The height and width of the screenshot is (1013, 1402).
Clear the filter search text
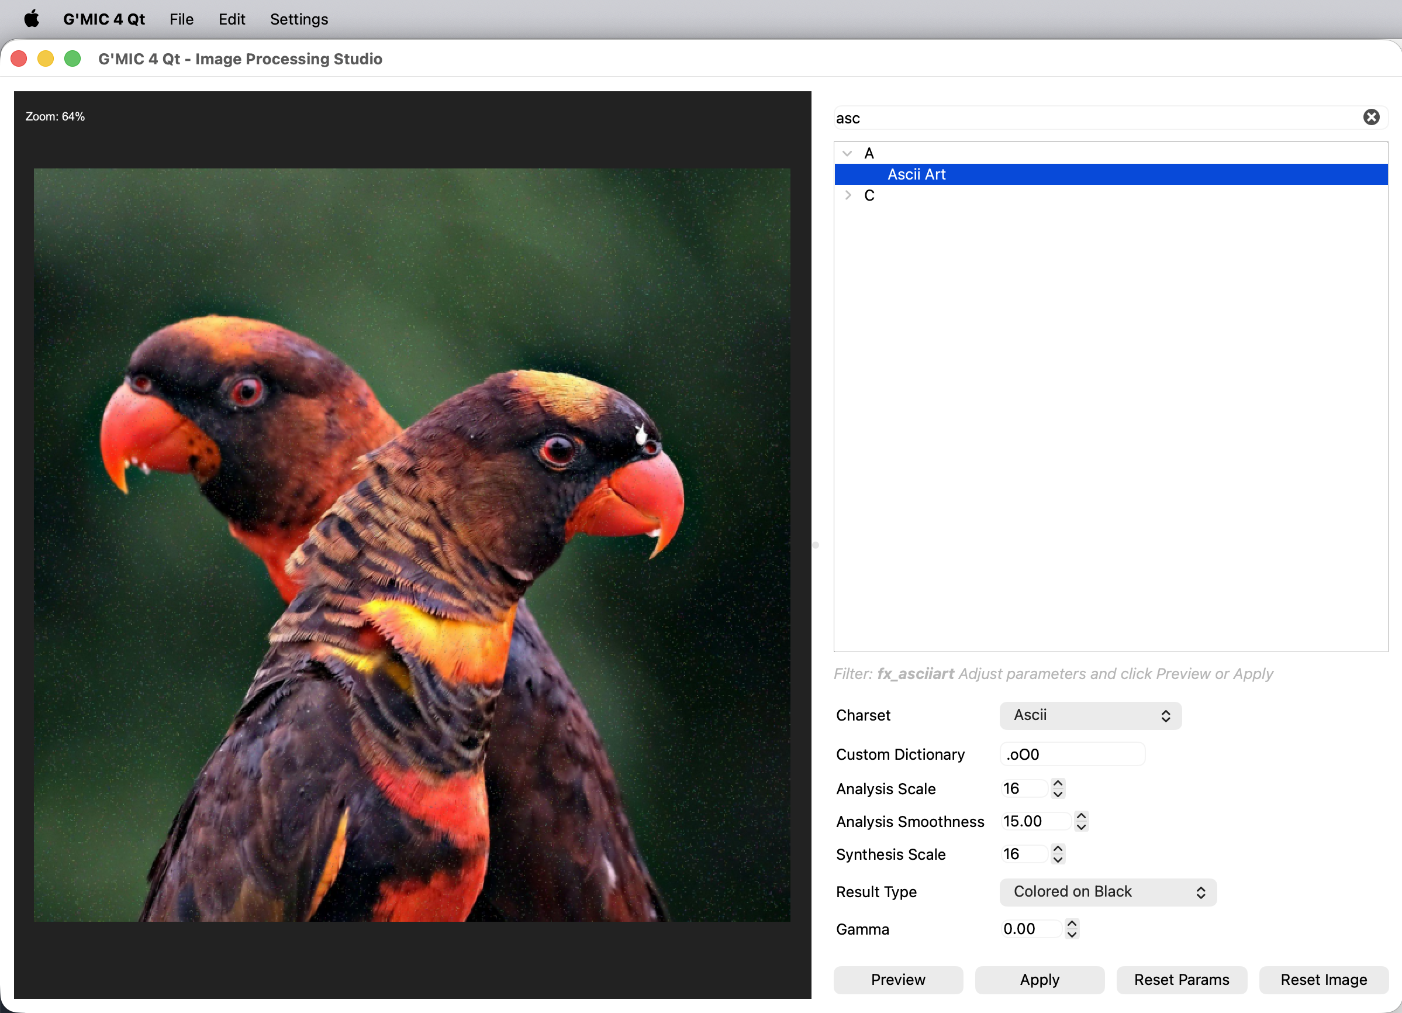(x=1371, y=118)
